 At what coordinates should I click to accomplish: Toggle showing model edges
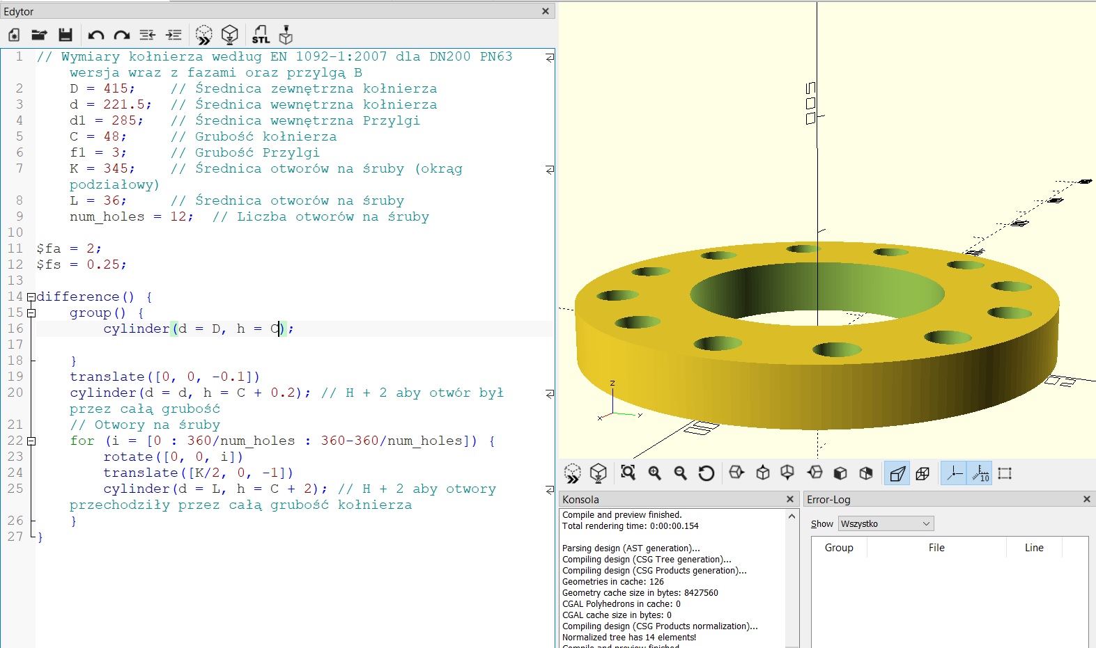tap(1005, 473)
